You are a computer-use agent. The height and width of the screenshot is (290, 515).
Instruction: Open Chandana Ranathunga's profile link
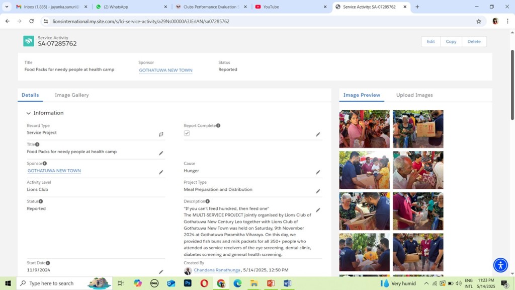pyautogui.click(x=217, y=270)
